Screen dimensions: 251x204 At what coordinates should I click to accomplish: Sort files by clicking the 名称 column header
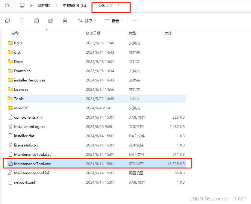[15, 33]
